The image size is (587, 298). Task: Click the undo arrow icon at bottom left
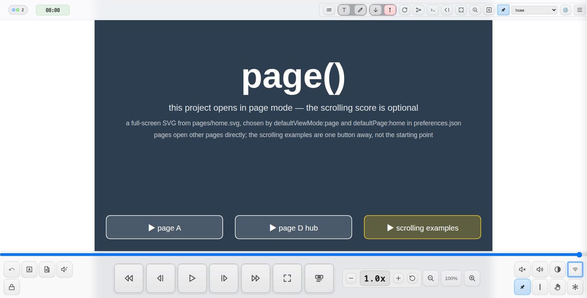[x=12, y=269]
